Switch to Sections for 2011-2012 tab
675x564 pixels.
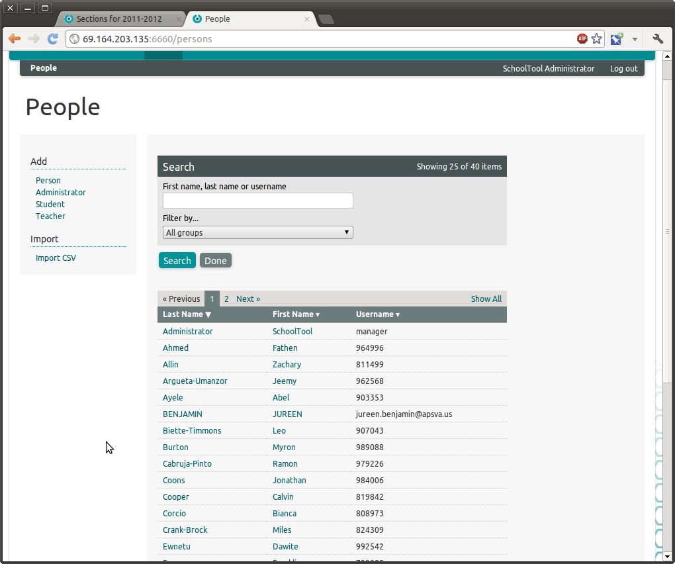[119, 19]
